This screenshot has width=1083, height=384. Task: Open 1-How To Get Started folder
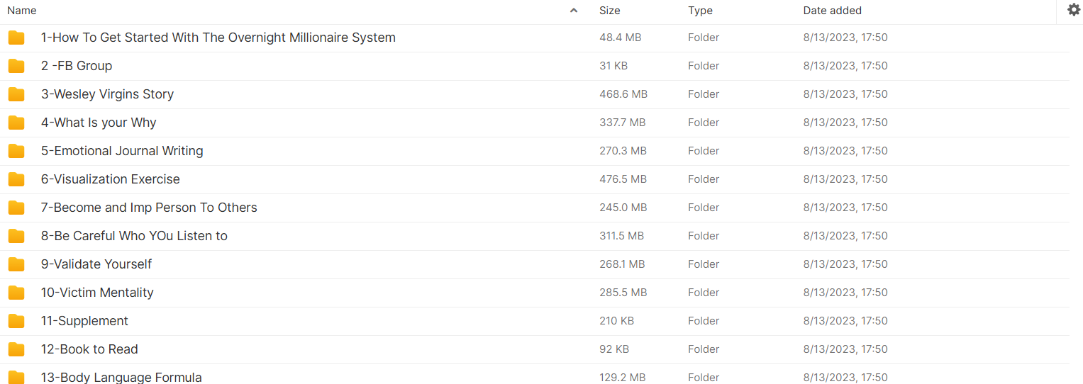218,38
